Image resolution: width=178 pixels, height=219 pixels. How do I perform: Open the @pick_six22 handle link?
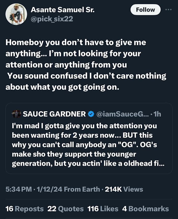(x=52, y=19)
